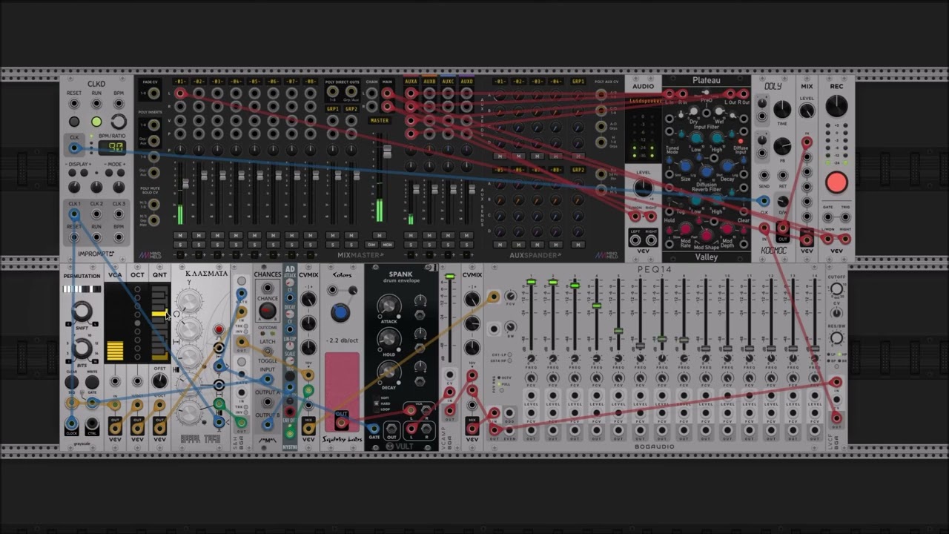Click the REC module level knob

(836, 107)
